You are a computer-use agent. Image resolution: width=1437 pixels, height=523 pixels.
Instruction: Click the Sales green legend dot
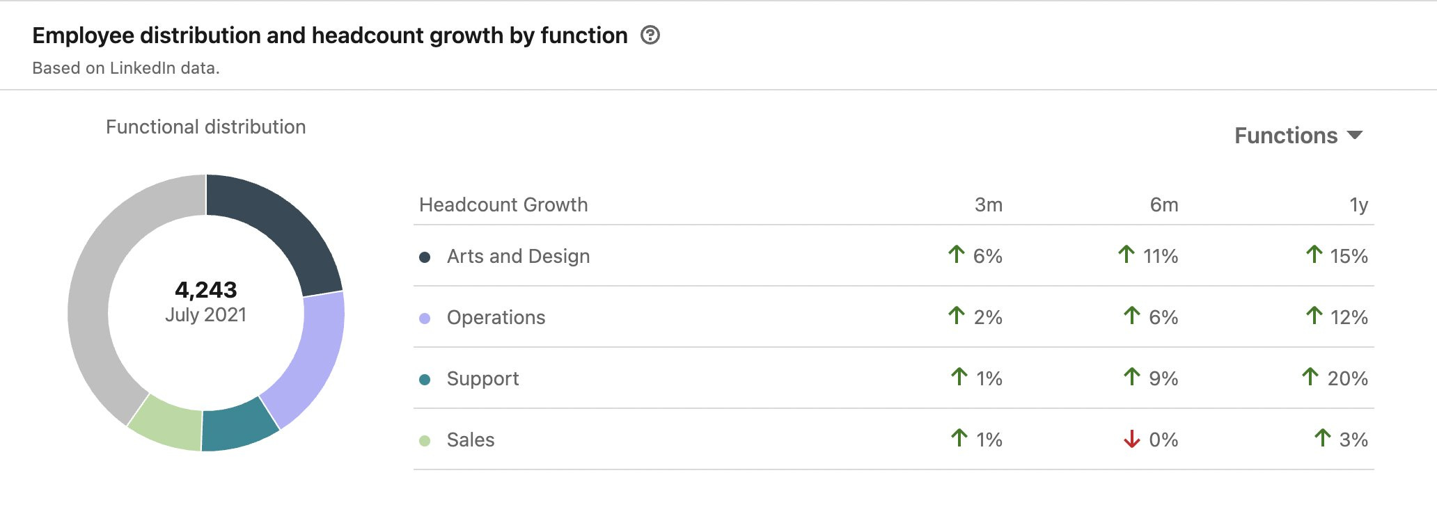(x=425, y=441)
